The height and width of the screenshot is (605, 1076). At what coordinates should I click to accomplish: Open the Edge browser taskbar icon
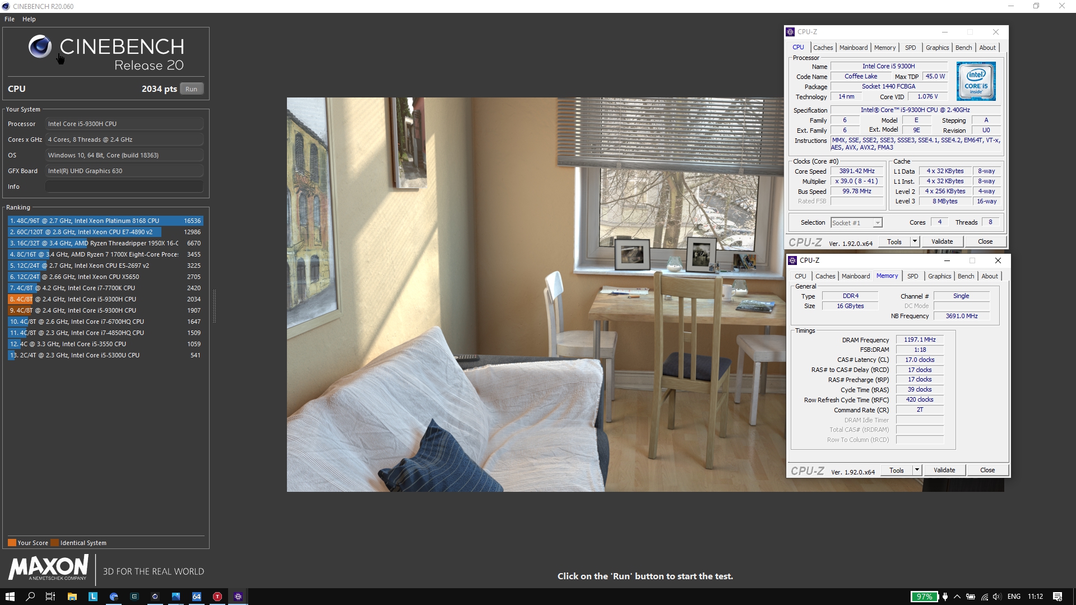(x=114, y=597)
